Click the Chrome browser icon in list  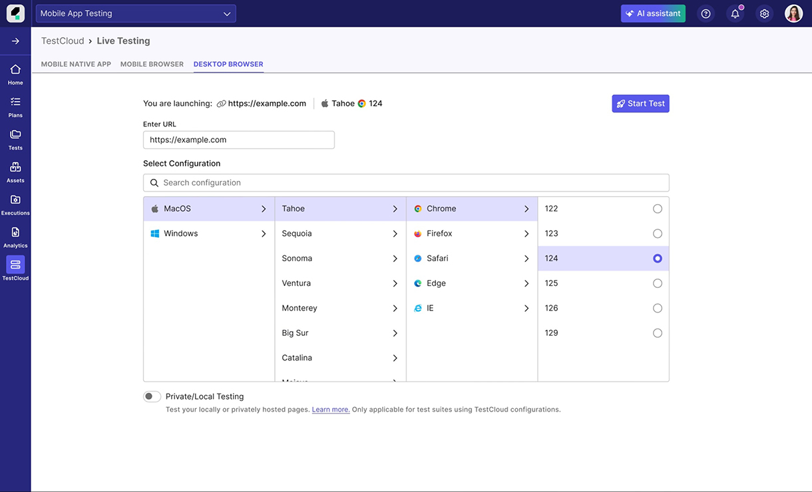[418, 209]
